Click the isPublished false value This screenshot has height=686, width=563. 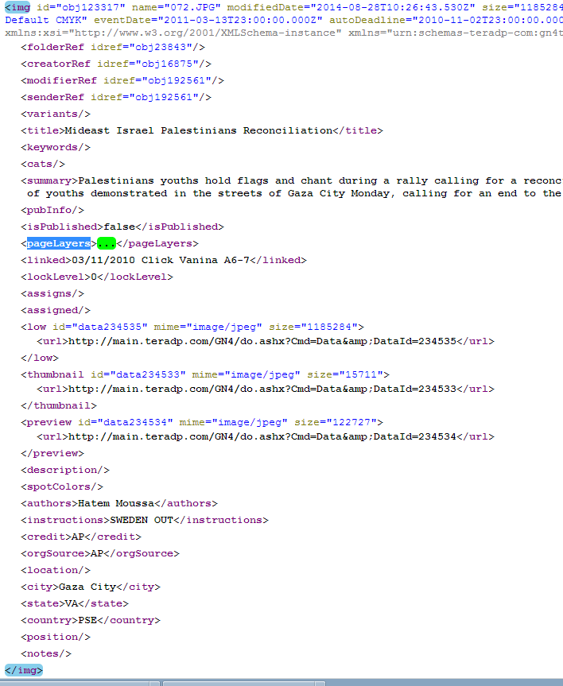[x=119, y=227]
